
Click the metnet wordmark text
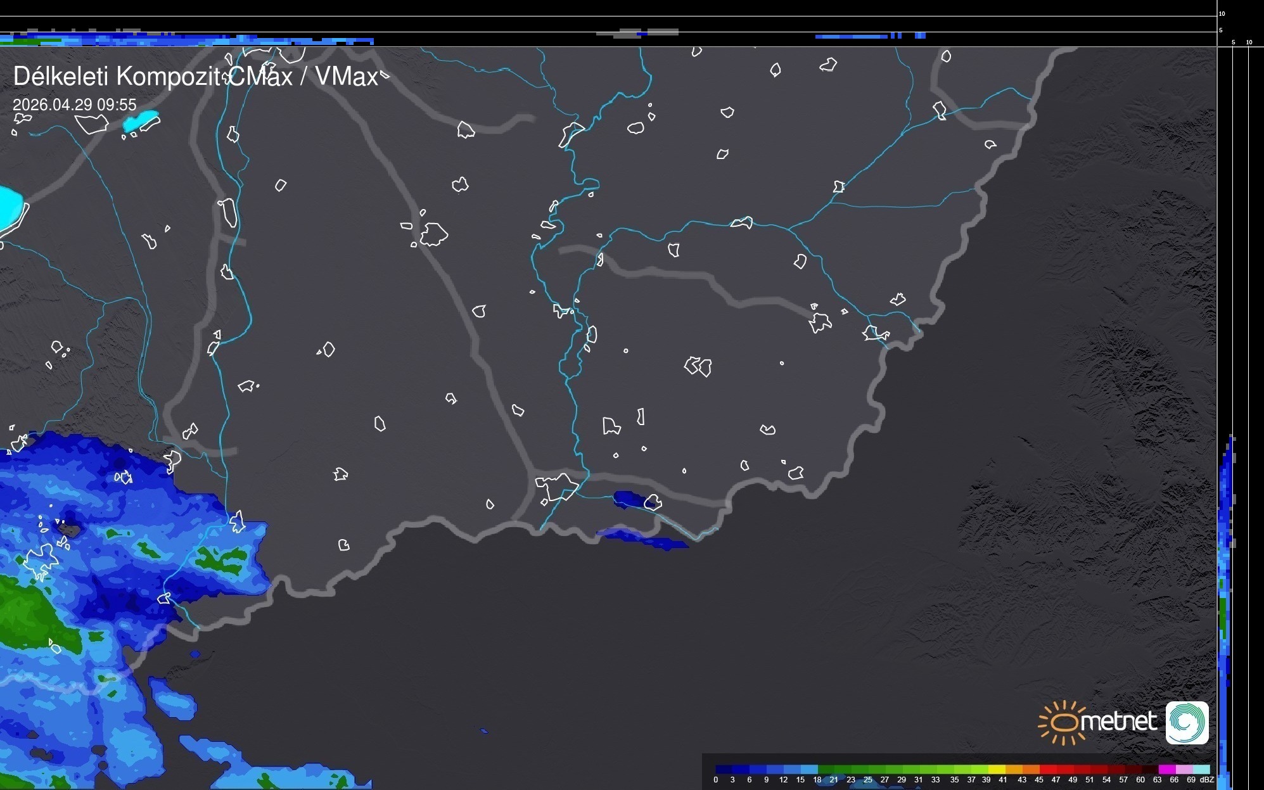click(1119, 722)
